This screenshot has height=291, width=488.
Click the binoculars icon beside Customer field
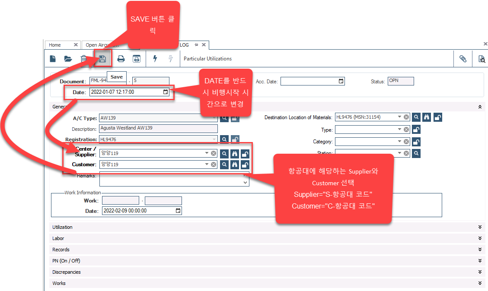pyautogui.click(x=235, y=164)
